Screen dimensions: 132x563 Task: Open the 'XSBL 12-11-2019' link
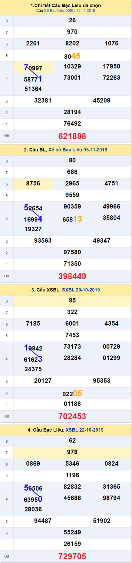(81, 11)
